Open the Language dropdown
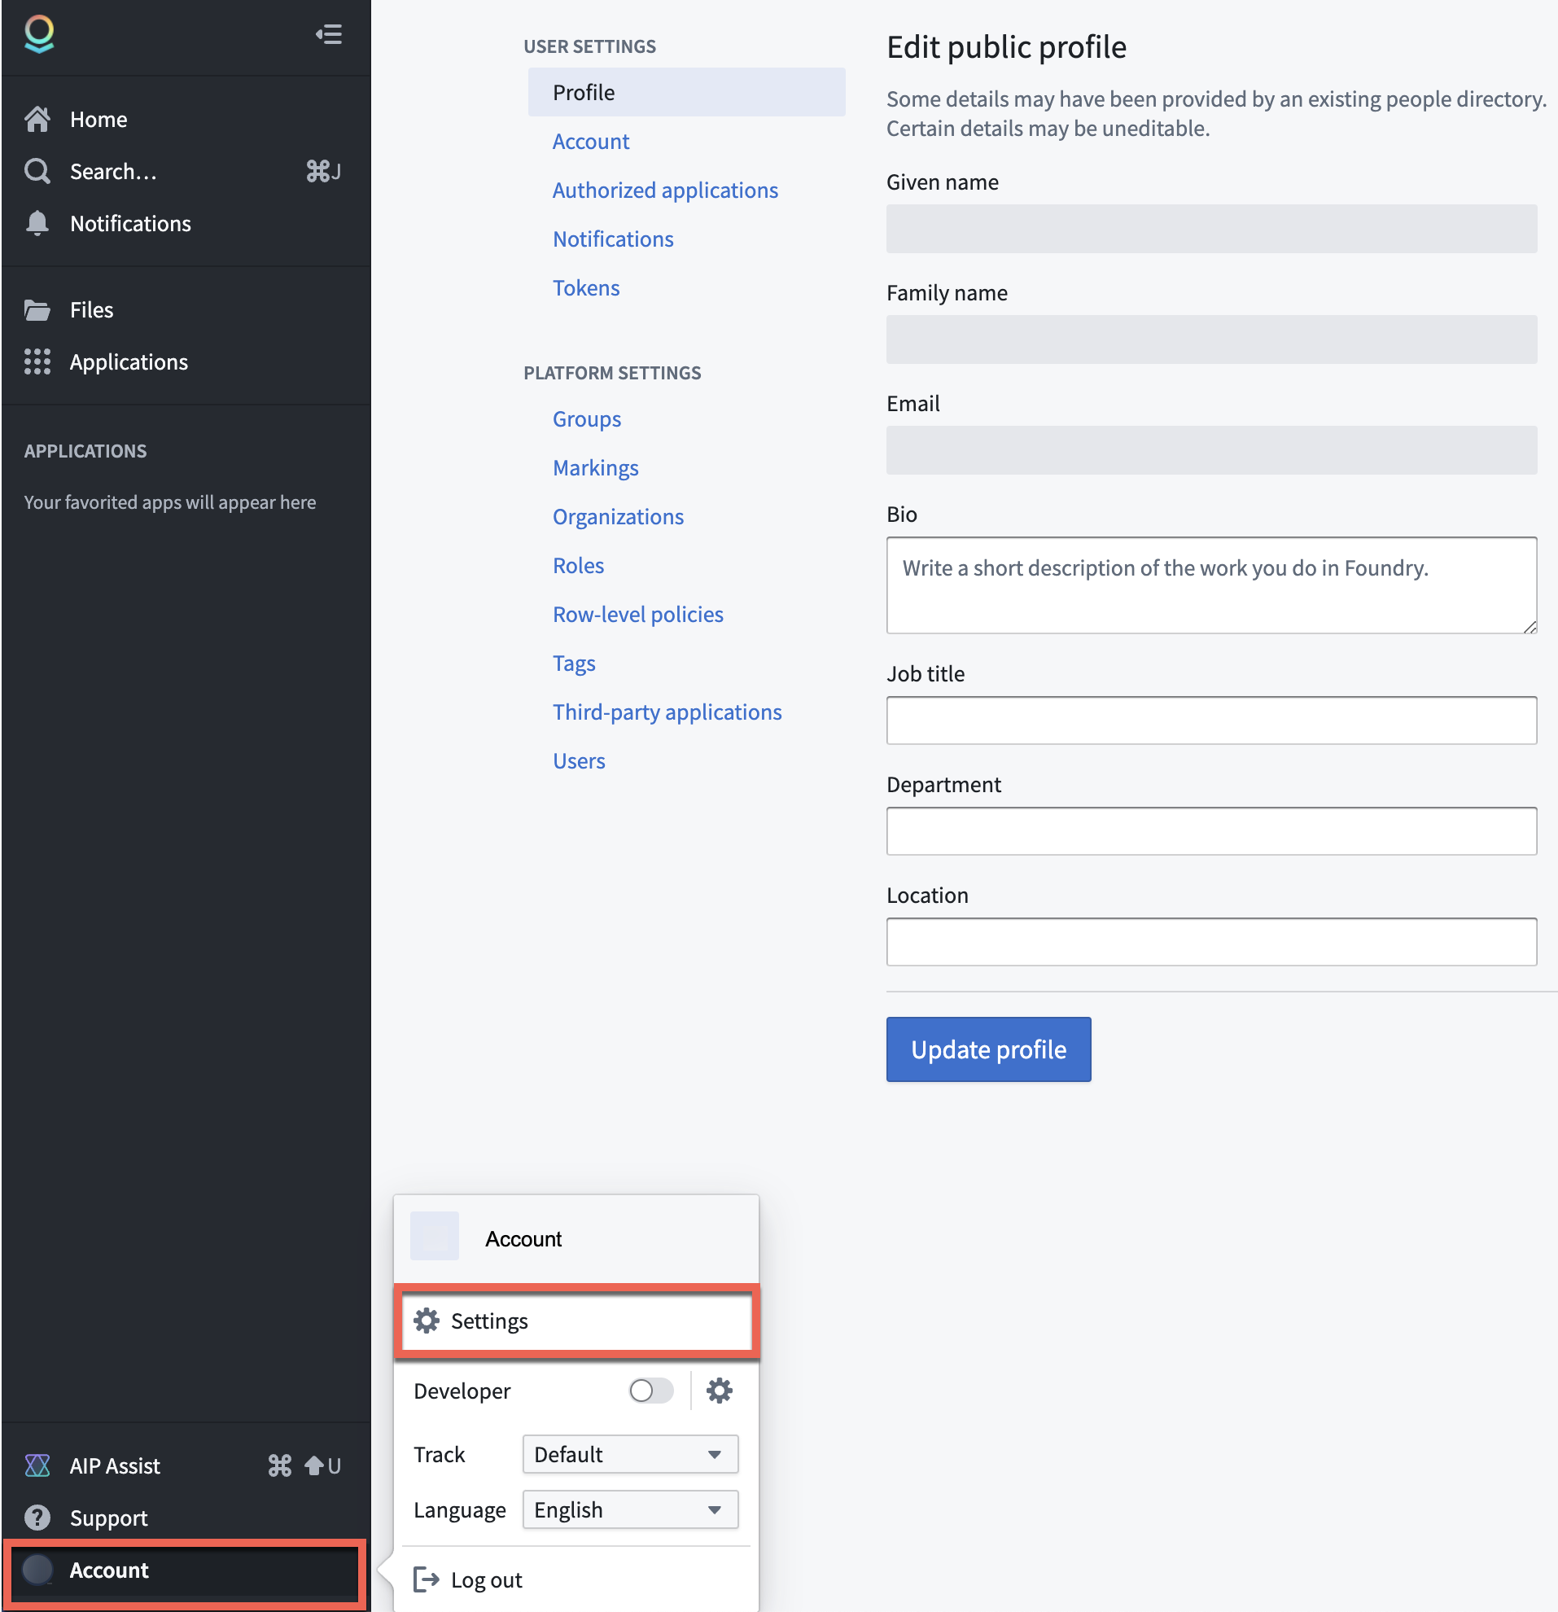 [630, 1510]
